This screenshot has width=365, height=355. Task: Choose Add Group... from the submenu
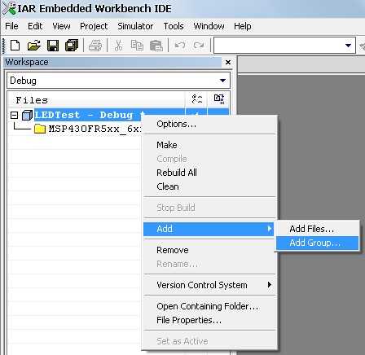[x=317, y=243]
